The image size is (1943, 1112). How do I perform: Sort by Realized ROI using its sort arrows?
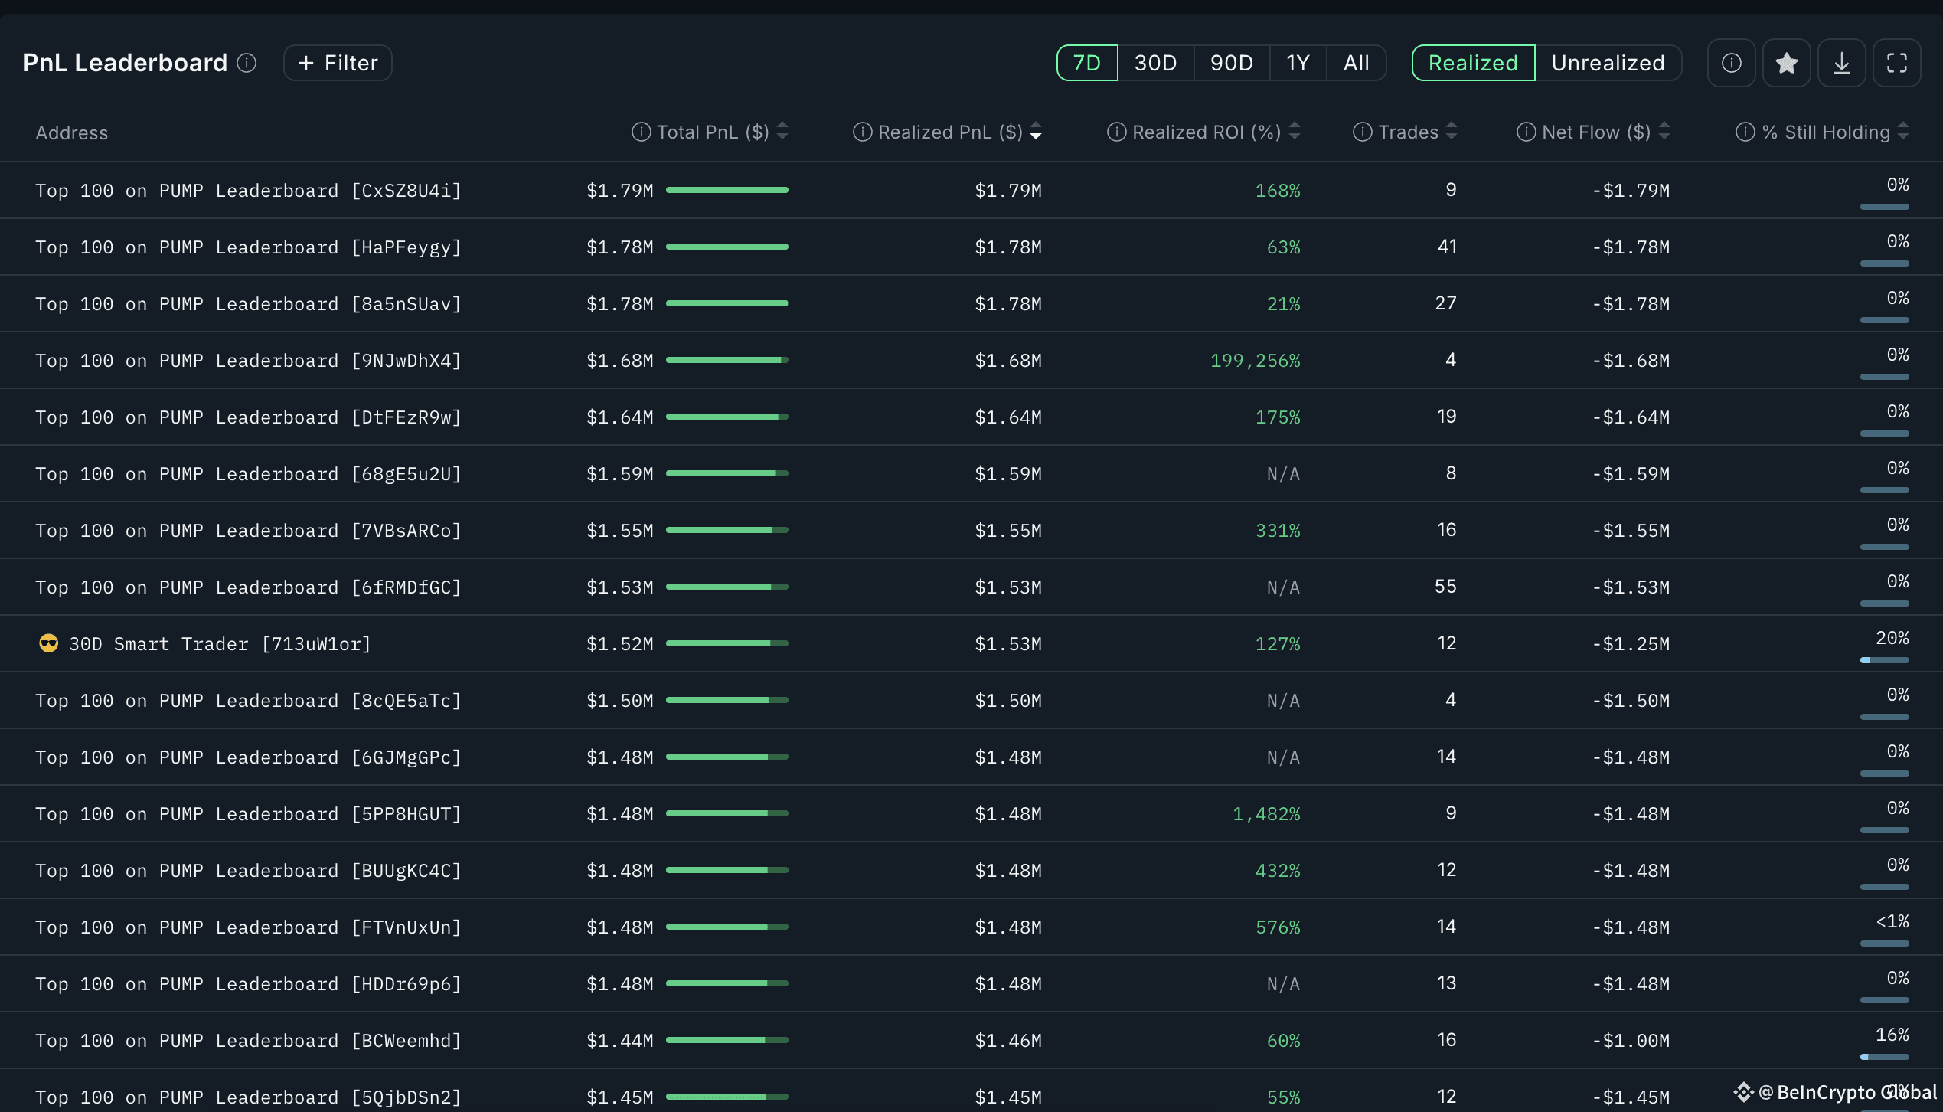[1295, 131]
